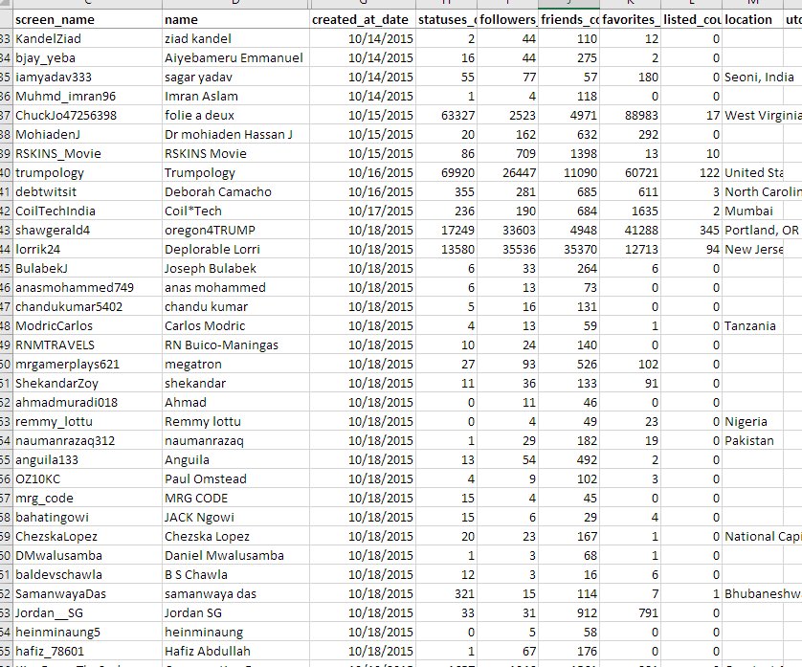
Task: Click statuses value 321
Action: pos(446,594)
